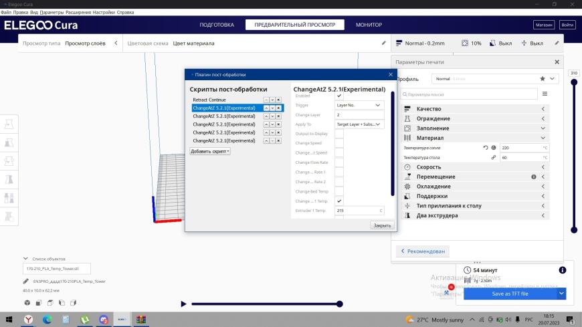The height and width of the screenshot is (327, 582).
Task: Switch to the right side view icon
Action: click(73, 303)
